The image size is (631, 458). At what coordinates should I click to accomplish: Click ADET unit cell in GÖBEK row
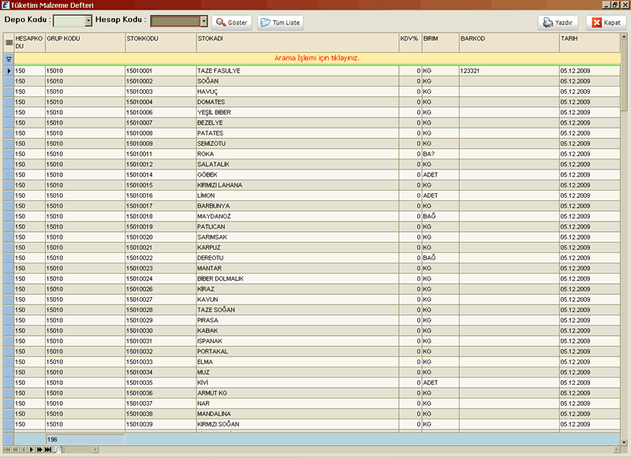tap(441, 175)
